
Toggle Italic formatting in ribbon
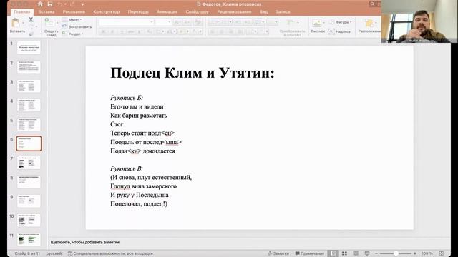pyautogui.click(x=112, y=31)
